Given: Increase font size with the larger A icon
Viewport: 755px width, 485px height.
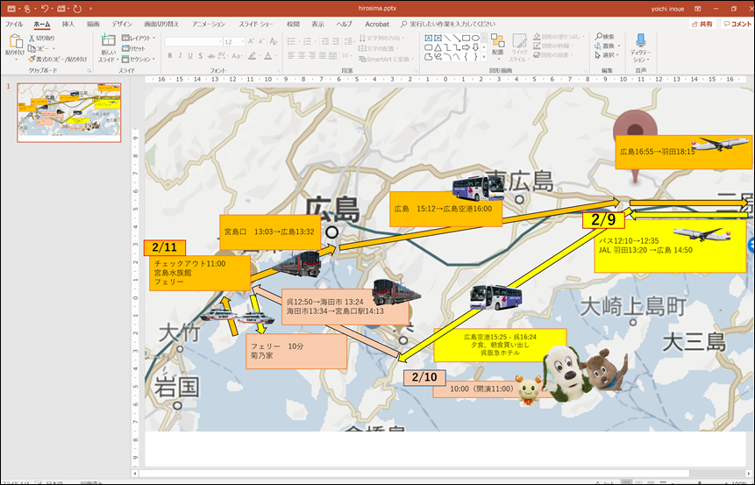Looking at the screenshot, I should click(251, 42).
